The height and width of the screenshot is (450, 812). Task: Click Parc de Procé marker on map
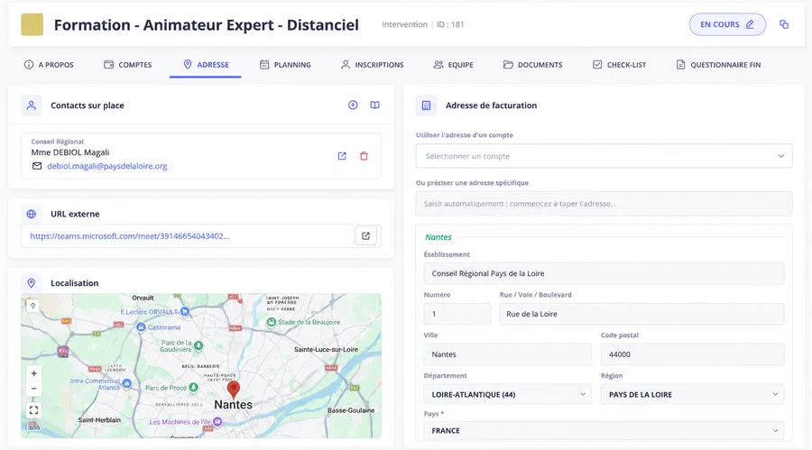(x=193, y=388)
